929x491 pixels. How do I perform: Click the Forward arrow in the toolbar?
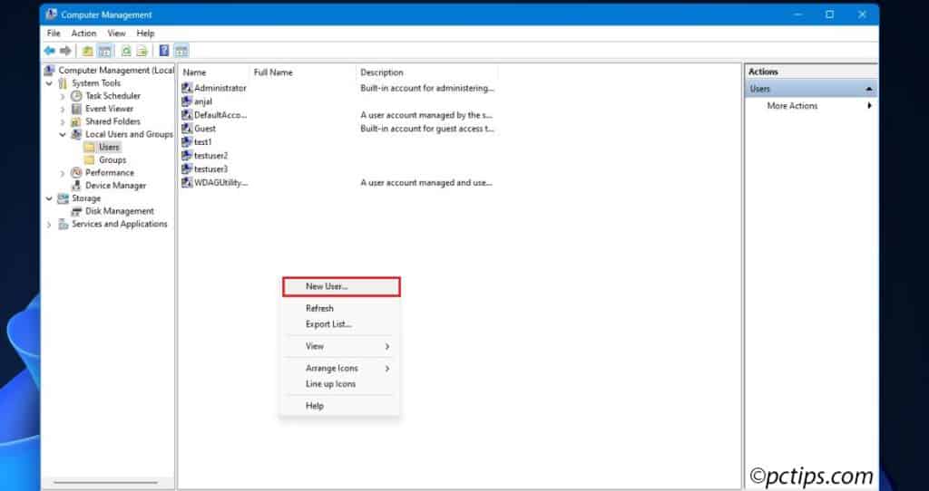pos(65,51)
